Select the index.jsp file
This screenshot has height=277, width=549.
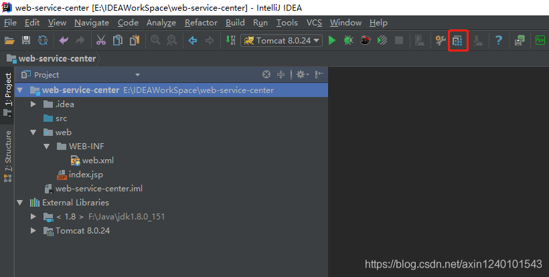(80, 175)
